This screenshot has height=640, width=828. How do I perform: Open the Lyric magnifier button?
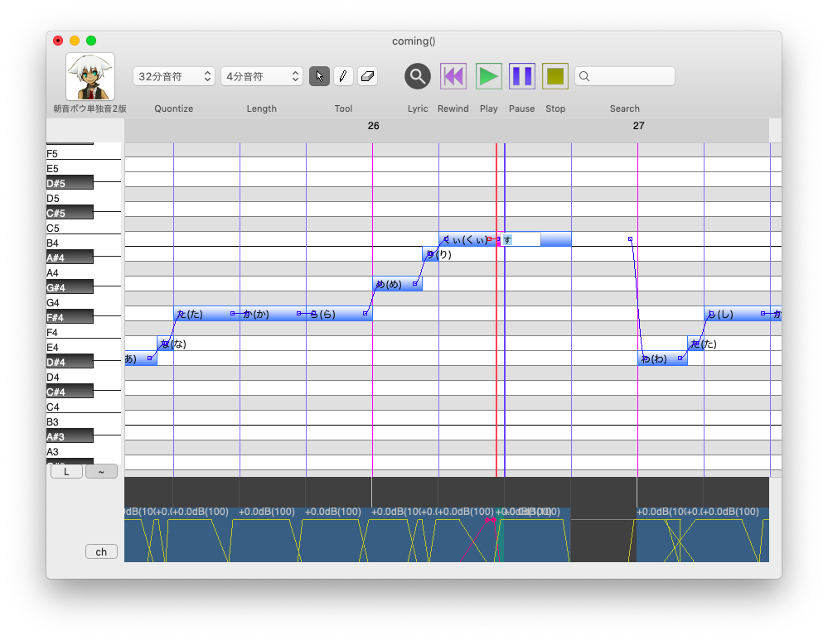[x=417, y=76]
